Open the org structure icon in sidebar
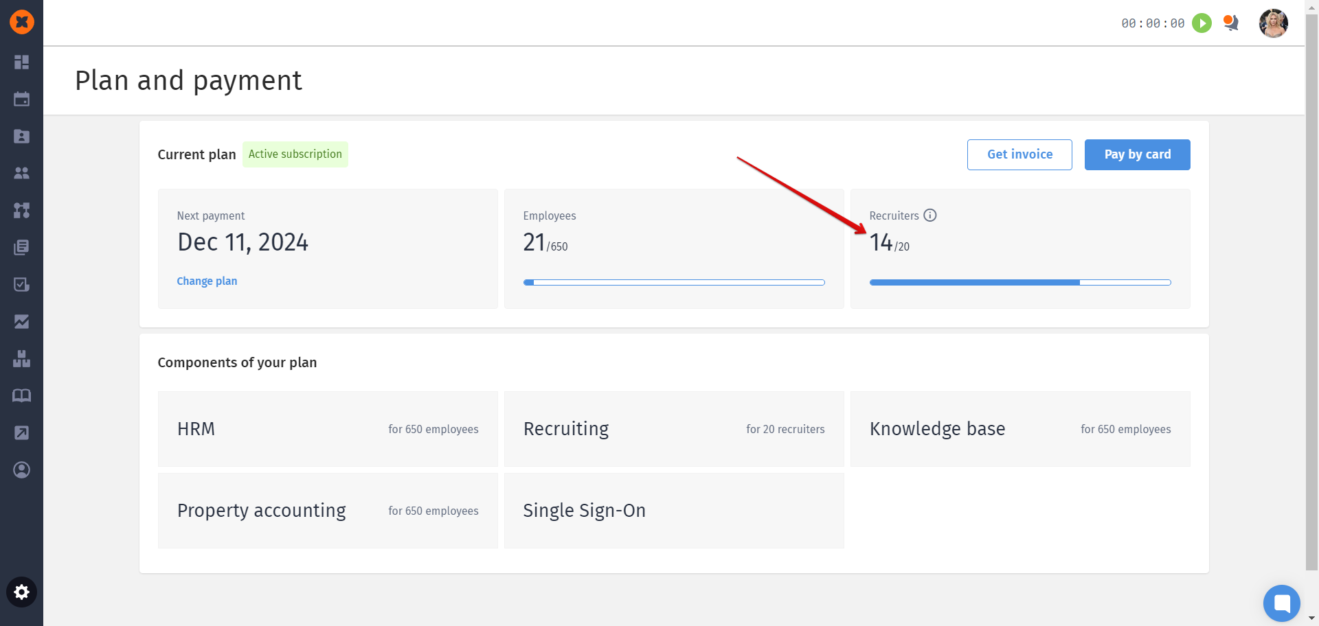The height and width of the screenshot is (626, 1319). pos(22,210)
